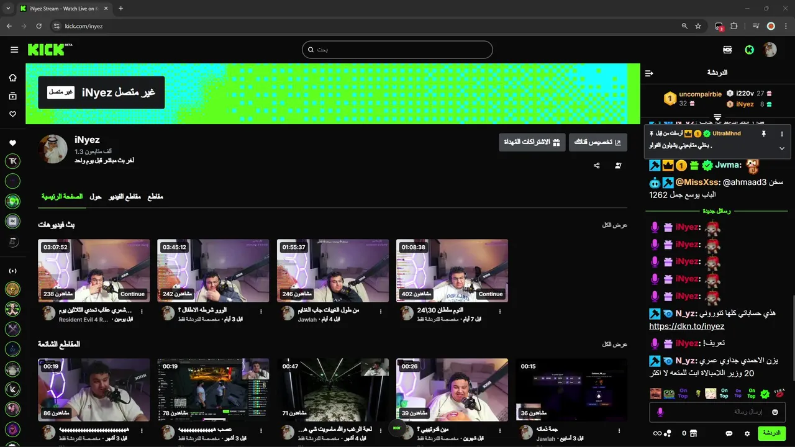Click the uncompairble top gifter name

(701, 94)
